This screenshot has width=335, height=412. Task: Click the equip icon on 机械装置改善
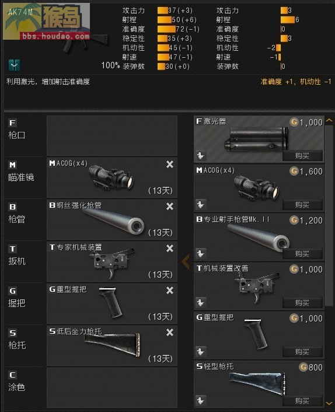[x=201, y=303]
